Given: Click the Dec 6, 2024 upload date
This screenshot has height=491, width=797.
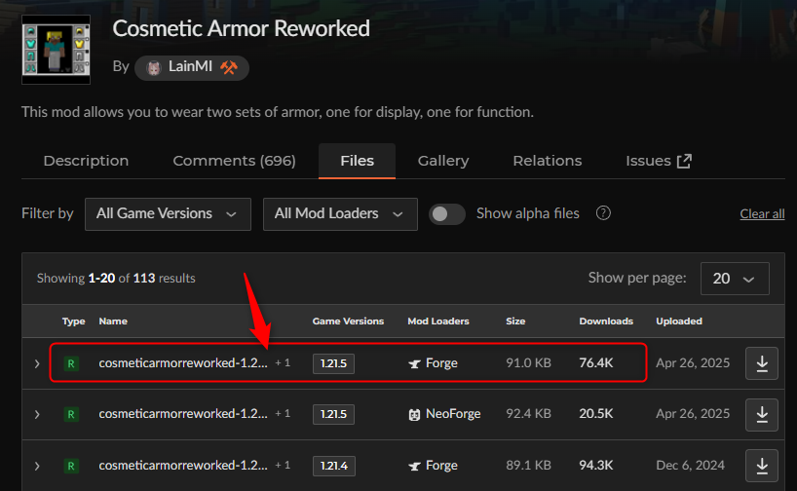Looking at the screenshot, I should tap(690, 465).
